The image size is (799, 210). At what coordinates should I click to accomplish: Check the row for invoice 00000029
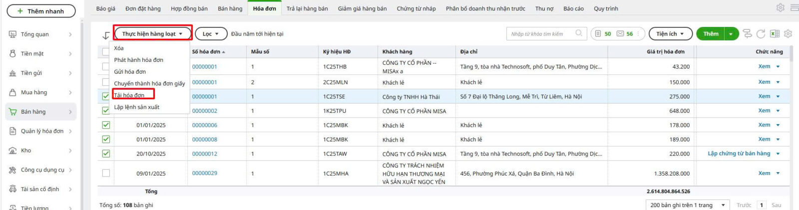point(106,173)
